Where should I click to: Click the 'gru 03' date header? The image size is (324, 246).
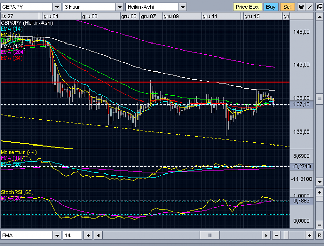click(90, 16)
